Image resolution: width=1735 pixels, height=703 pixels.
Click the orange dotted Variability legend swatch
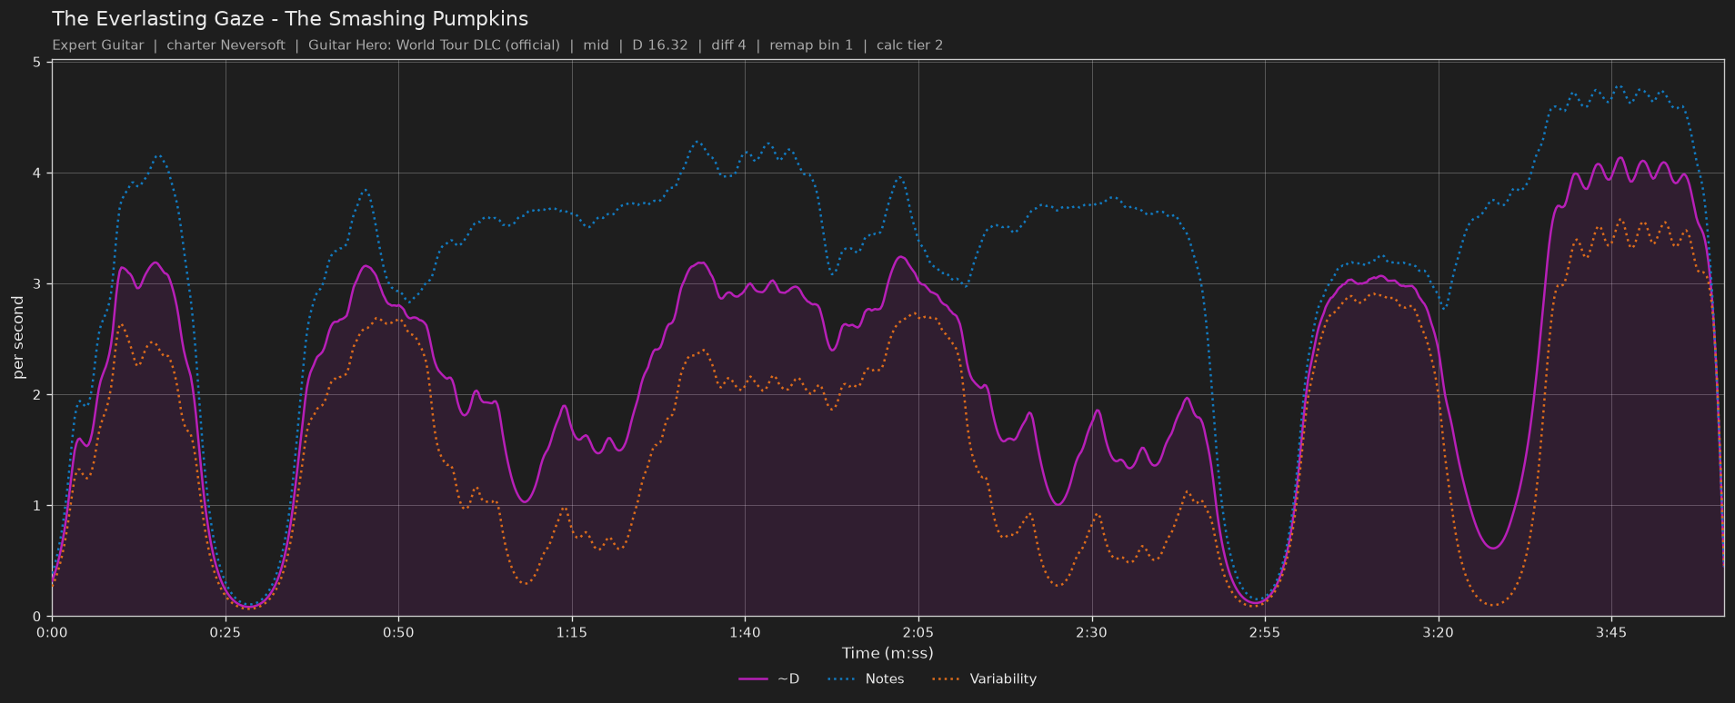pyautogui.click(x=947, y=678)
